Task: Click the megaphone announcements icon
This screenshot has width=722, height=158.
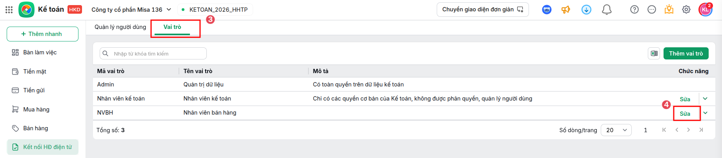Action: click(566, 10)
